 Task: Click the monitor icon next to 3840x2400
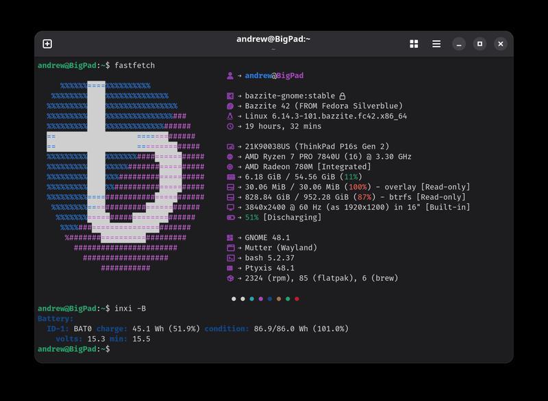point(230,207)
